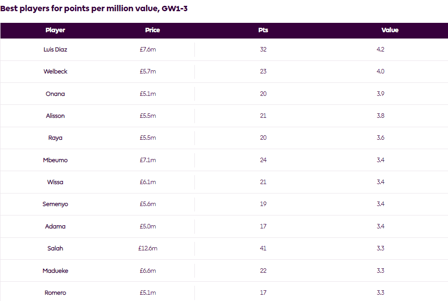Click the Player column header

pos(55,30)
